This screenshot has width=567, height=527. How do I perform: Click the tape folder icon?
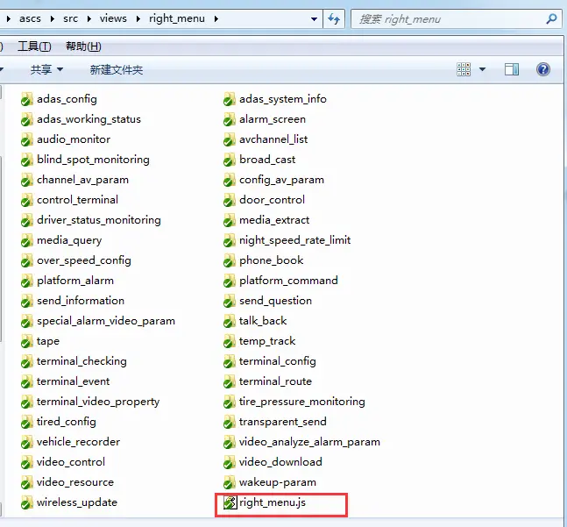point(27,341)
